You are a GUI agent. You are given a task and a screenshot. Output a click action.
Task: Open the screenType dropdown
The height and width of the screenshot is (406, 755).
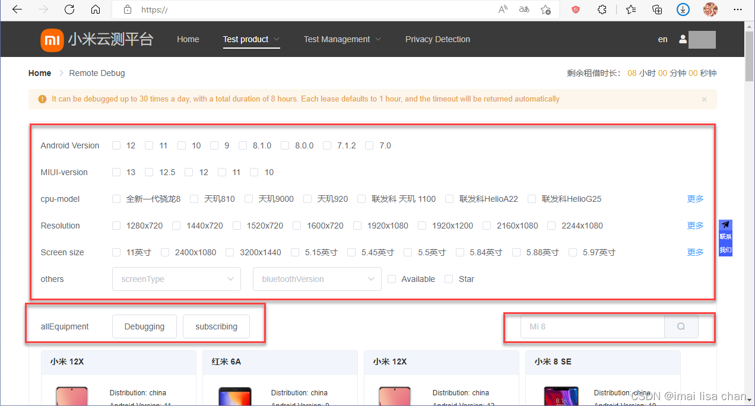[176, 279]
